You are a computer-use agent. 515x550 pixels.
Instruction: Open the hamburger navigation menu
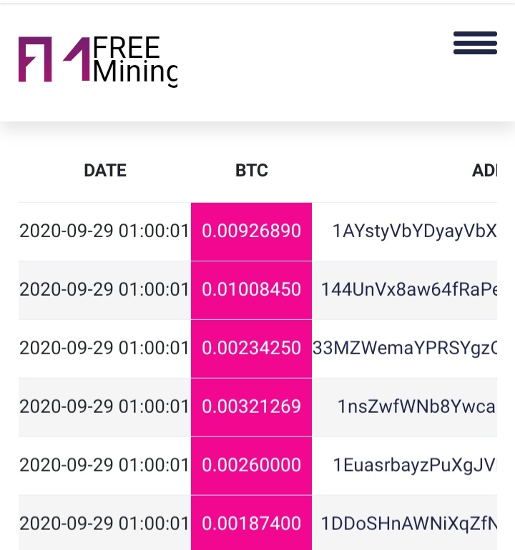pos(475,43)
